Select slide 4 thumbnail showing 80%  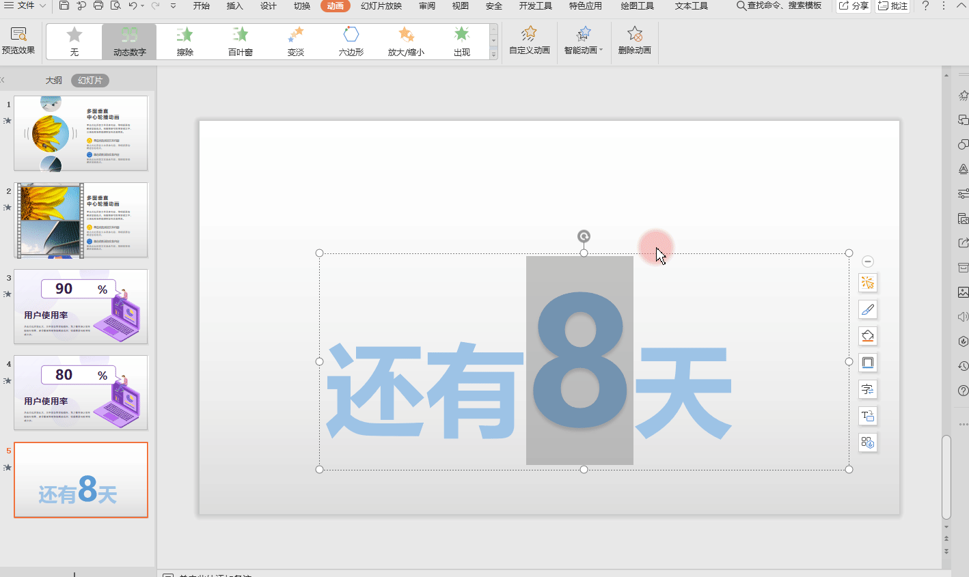tap(81, 393)
